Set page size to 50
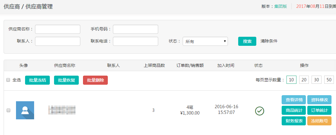This screenshot has width=336, height=135. [x=329, y=80]
